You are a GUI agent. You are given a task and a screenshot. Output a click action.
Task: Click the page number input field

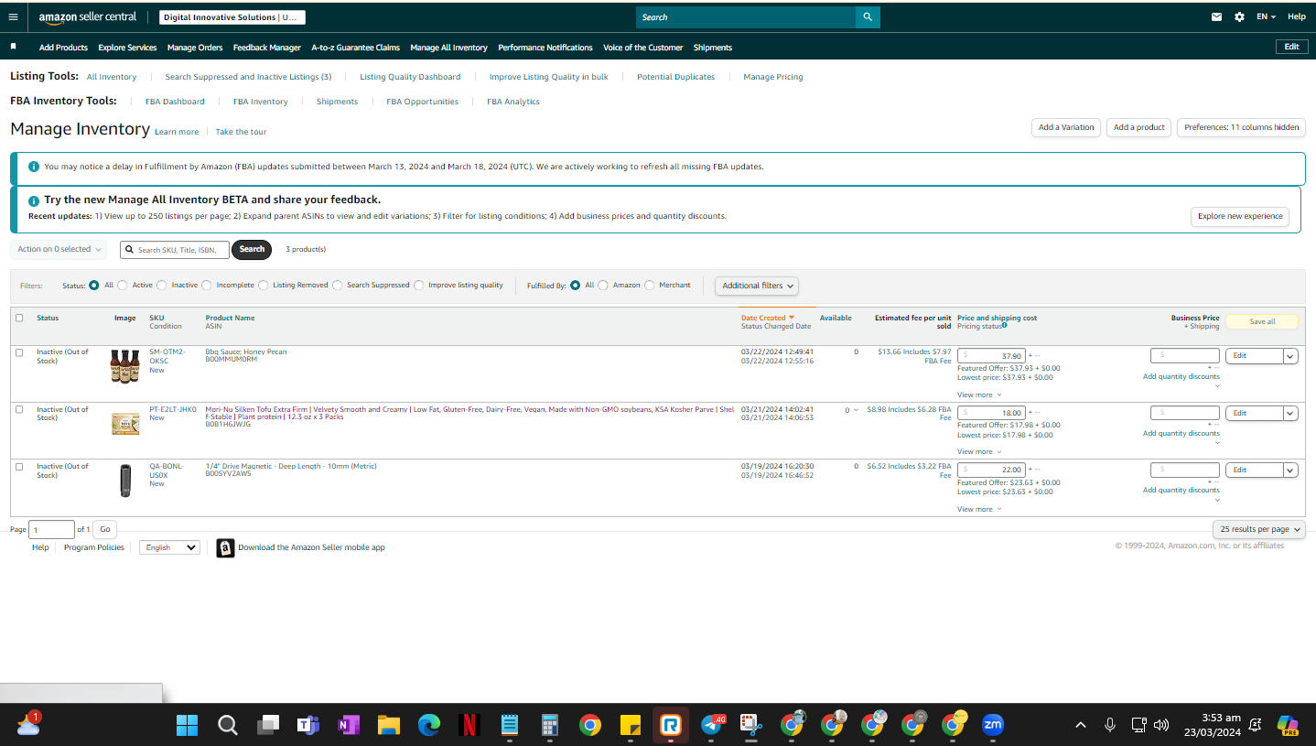point(52,529)
